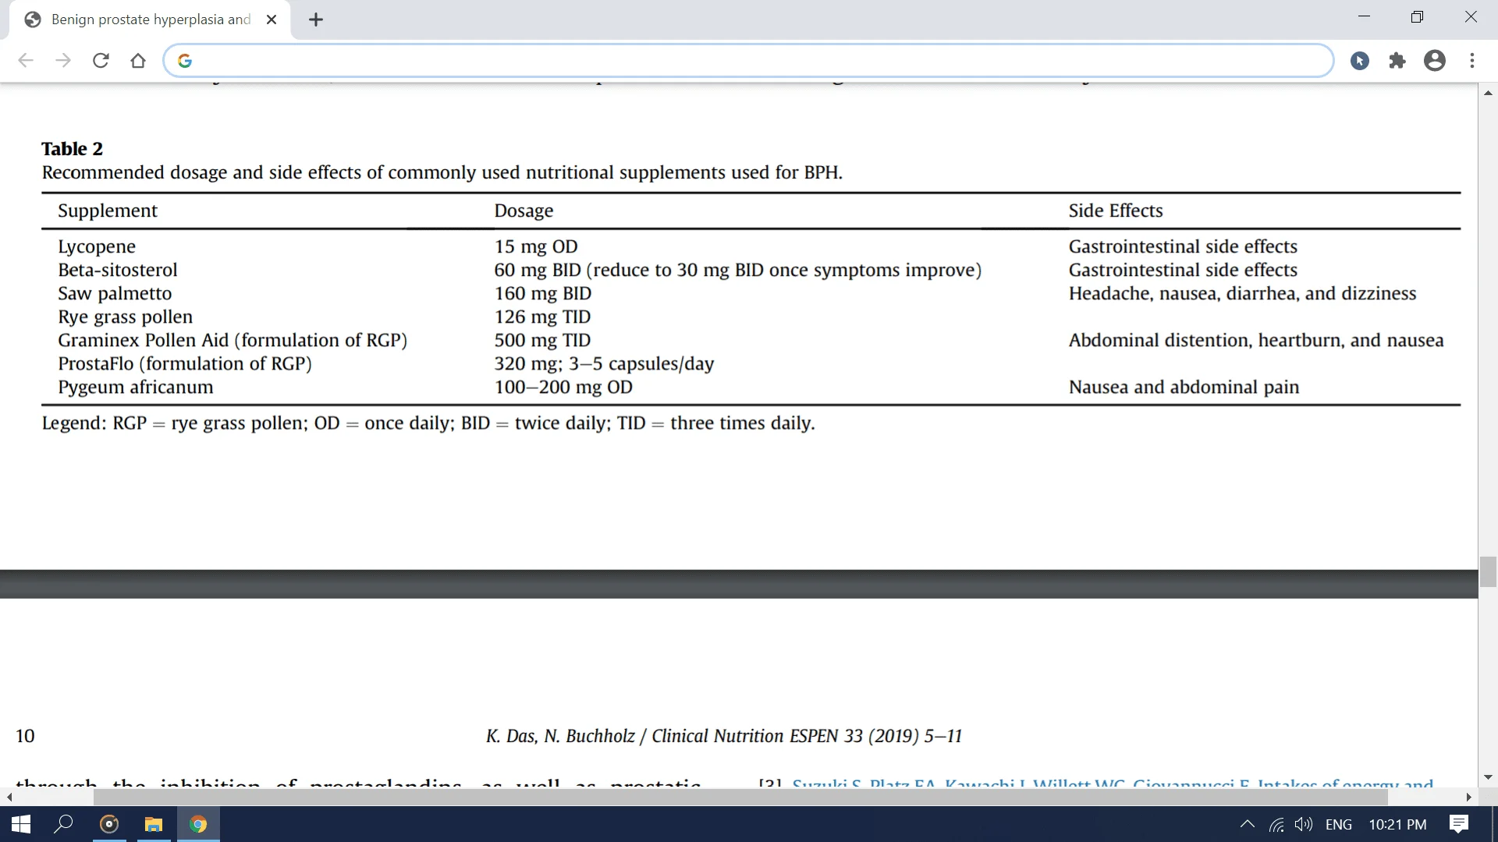Click scroll down arrow on vertical scrollbar
The width and height of the screenshot is (1498, 842).
(1488, 777)
